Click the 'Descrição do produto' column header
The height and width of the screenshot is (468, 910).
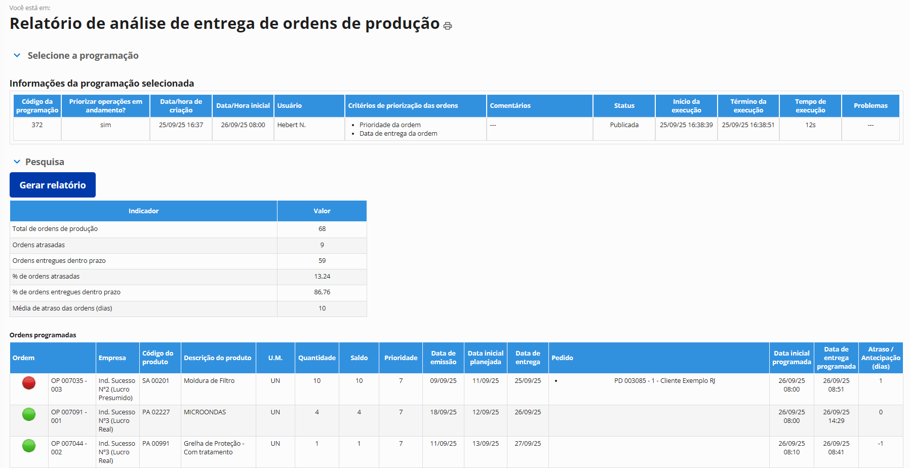217,358
